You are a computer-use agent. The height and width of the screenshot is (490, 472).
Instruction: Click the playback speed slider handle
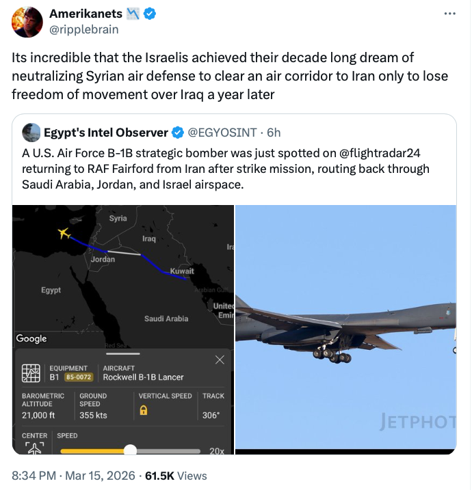[130, 450]
